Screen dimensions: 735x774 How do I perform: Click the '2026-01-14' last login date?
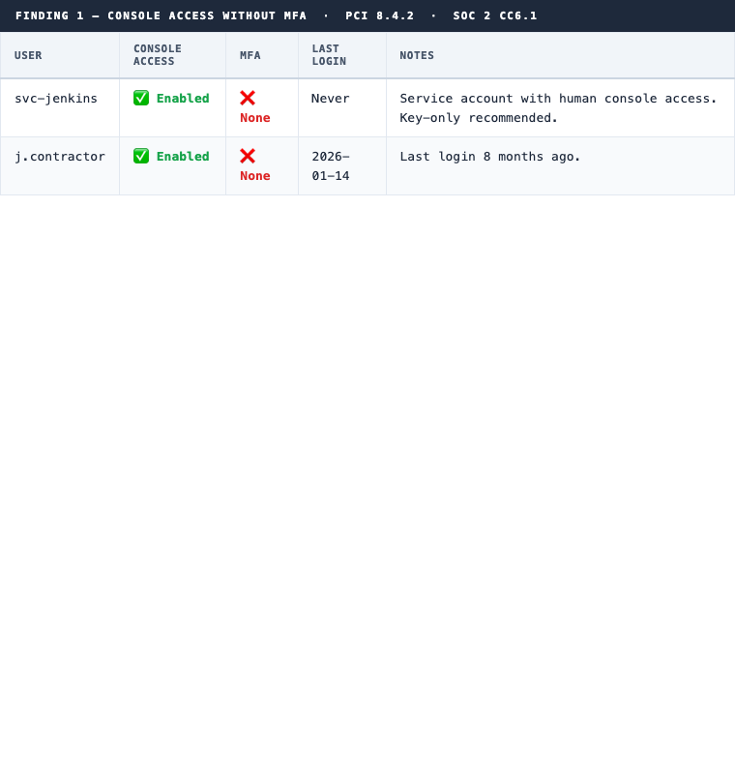[x=331, y=166]
